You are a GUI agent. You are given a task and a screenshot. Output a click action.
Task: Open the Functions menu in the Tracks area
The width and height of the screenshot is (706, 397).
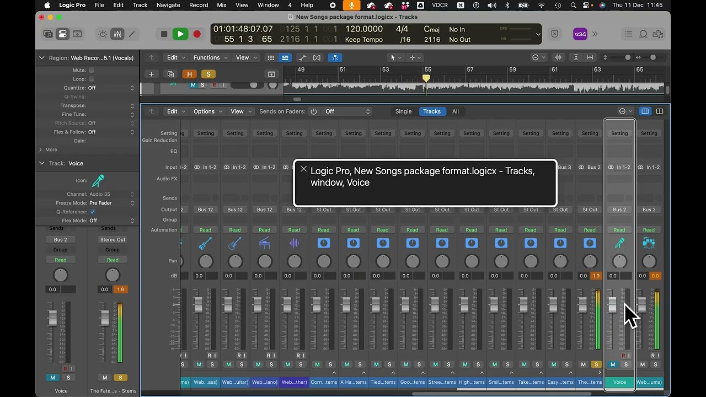tap(210, 57)
